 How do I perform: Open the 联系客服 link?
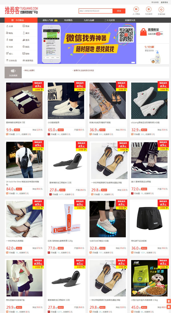tap(155, 2)
